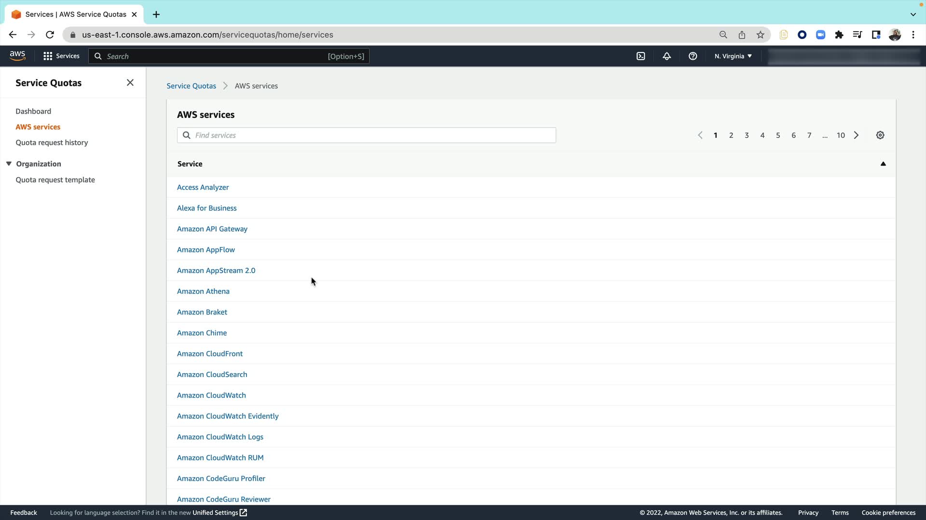Open the notifications bell icon
Image resolution: width=926 pixels, height=520 pixels.
pyautogui.click(x=667, y=56)
